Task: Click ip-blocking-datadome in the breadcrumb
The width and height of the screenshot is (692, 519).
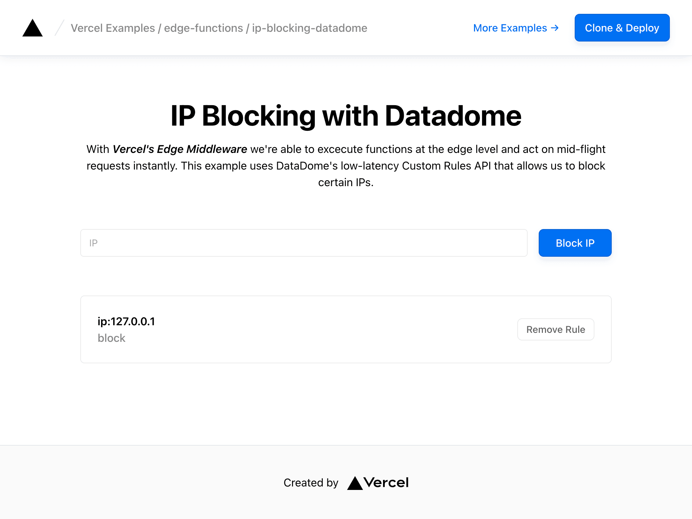Action: point(309,28)
